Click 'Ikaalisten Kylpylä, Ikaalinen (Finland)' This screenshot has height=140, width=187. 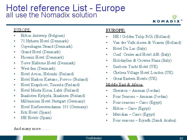click(53, 96)
